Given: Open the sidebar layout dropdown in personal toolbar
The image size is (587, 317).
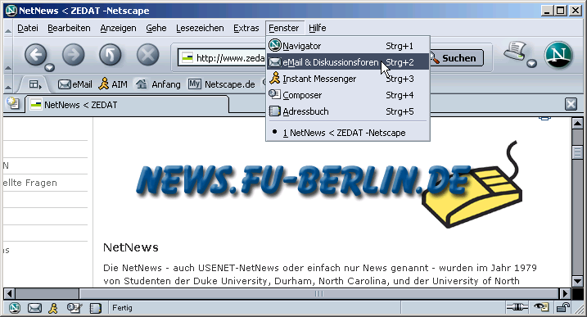Looking at the screenshot, I should coord(35,84).
